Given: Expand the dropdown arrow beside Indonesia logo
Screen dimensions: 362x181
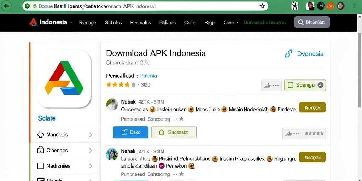Looking at the screenshot, I should 71,23.
